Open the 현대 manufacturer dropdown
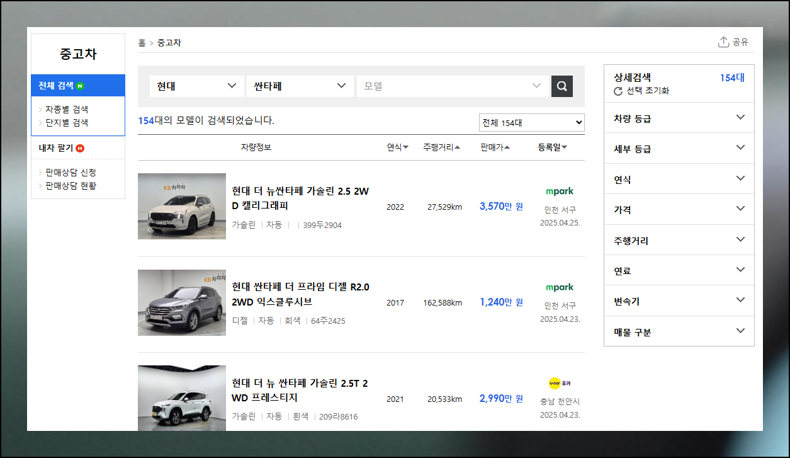The height and width of the screenshot is (458, 790). (196, 86)
